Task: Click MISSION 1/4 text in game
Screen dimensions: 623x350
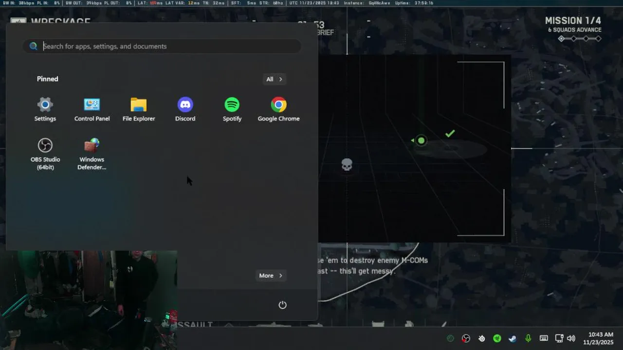Action: [573, 21]
